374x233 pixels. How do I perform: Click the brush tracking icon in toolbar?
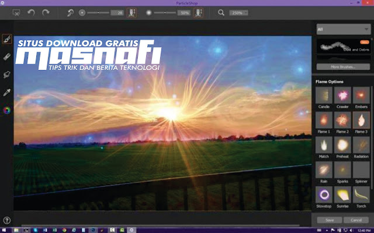[70, 13]
